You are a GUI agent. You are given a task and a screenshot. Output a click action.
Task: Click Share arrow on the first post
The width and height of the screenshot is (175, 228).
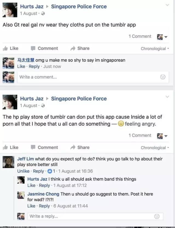click(80, 48)
